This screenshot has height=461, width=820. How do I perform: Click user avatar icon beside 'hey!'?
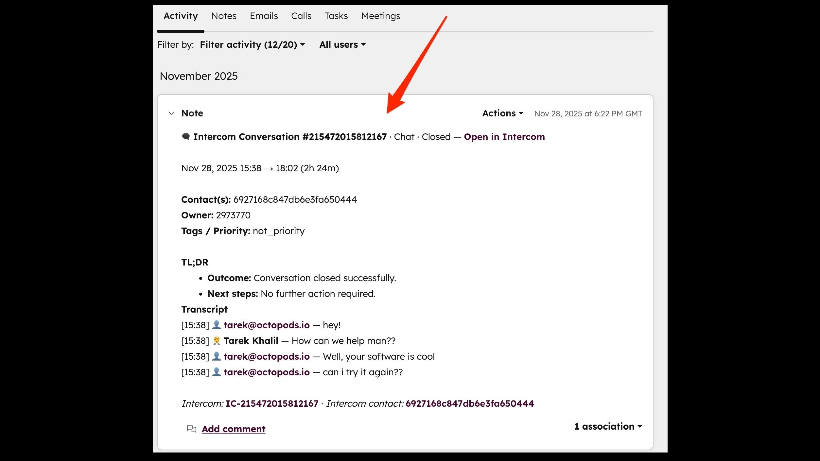click(216, 325)
